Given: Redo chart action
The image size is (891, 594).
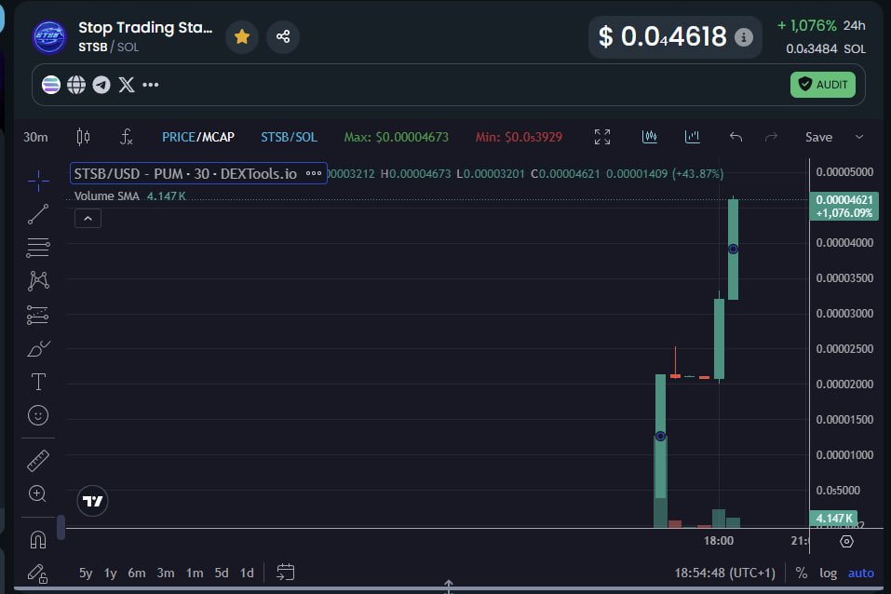Looking at the screenshot, I should click(x=771, y=137).
